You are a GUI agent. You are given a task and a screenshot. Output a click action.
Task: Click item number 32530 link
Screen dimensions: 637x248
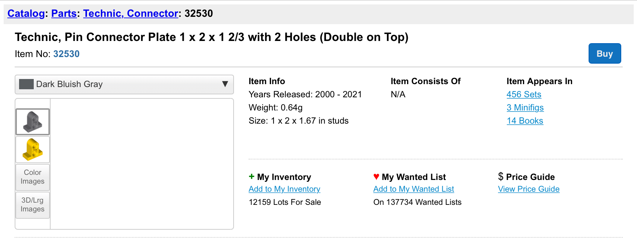pos(66,54)
